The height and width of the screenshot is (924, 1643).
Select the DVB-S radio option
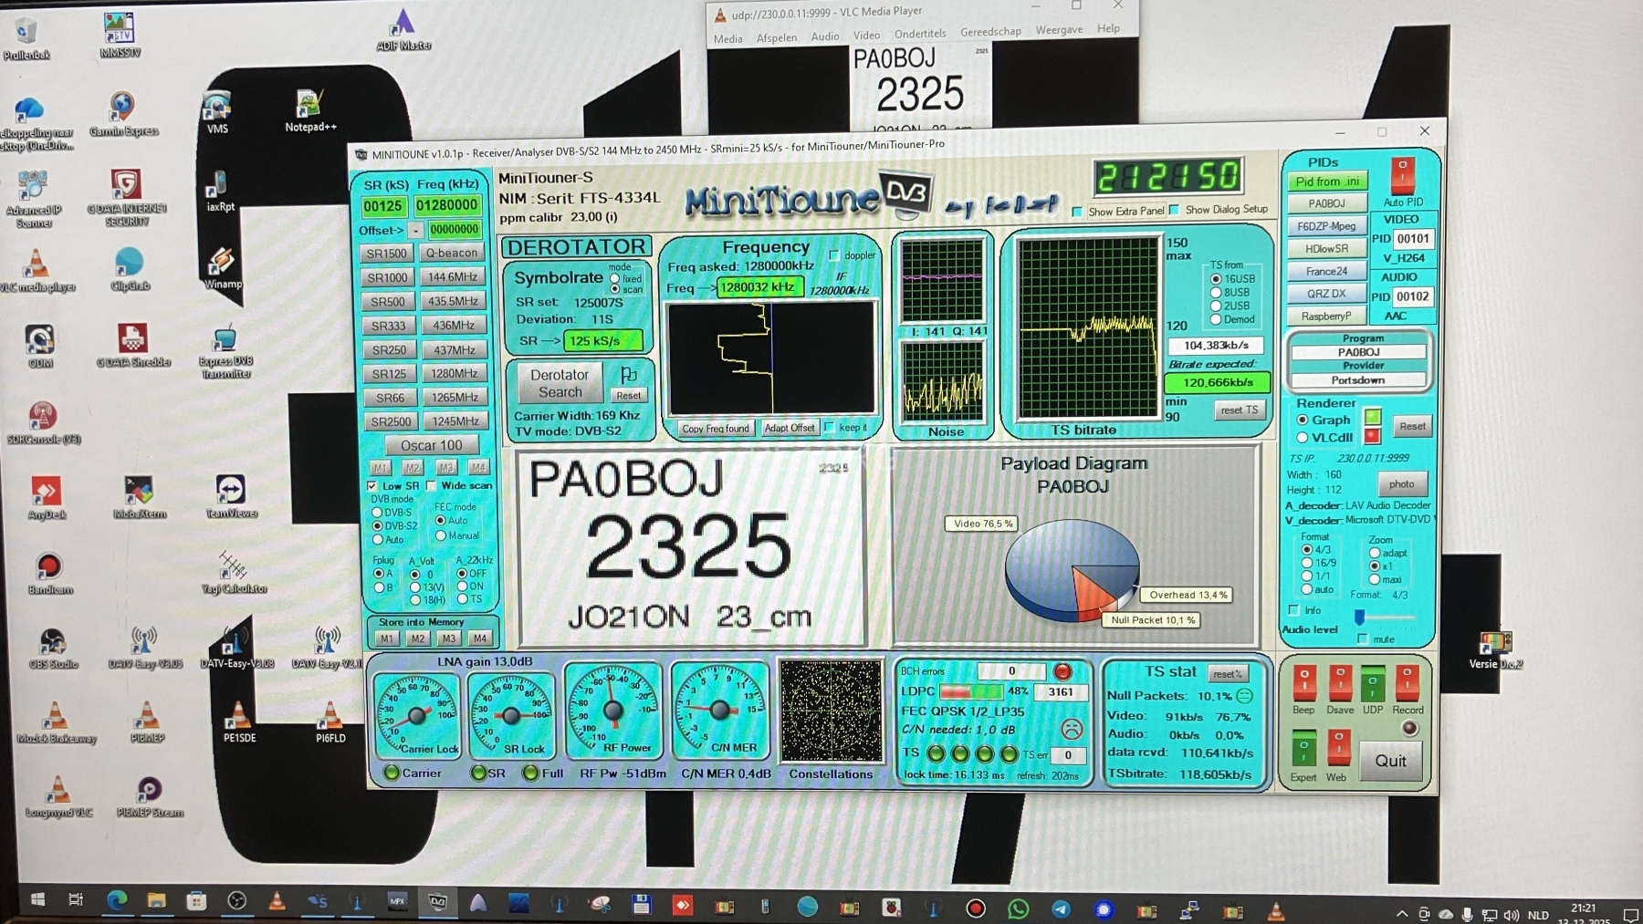(x=377, y=513)
